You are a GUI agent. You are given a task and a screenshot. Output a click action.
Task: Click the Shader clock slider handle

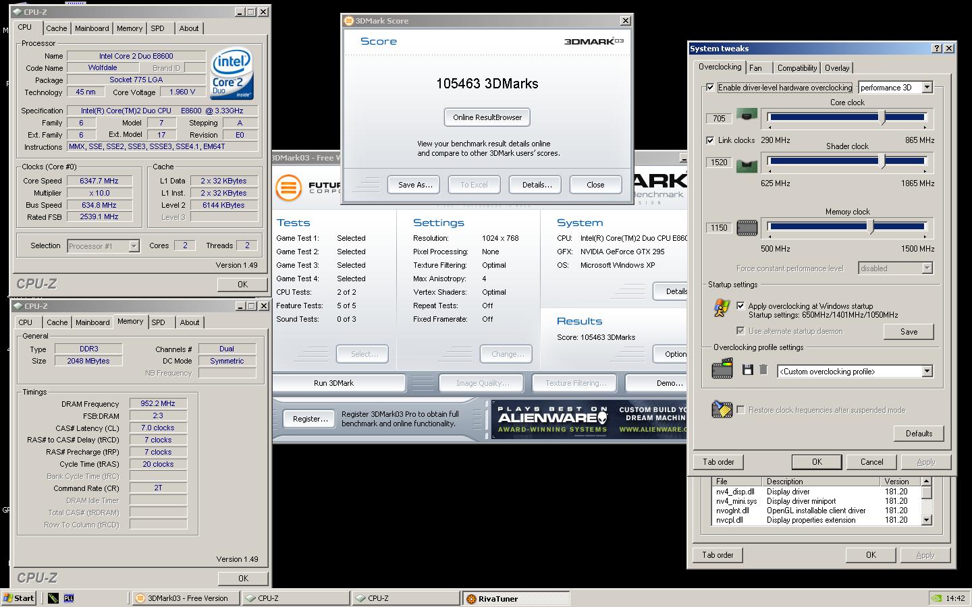point(882,162)
